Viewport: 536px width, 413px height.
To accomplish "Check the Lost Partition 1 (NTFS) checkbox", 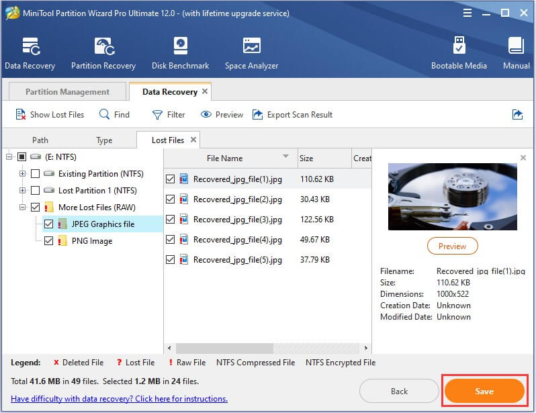I will [x=35, y=191].
